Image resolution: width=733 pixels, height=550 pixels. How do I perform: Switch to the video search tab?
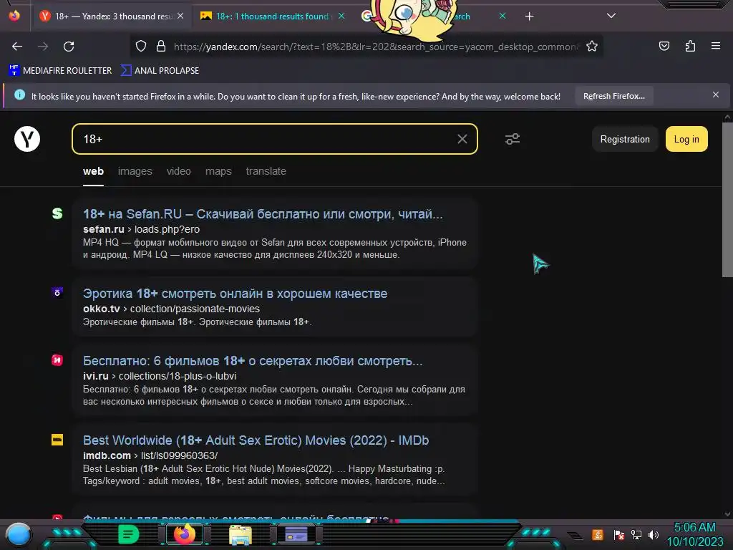pos(178,171)
